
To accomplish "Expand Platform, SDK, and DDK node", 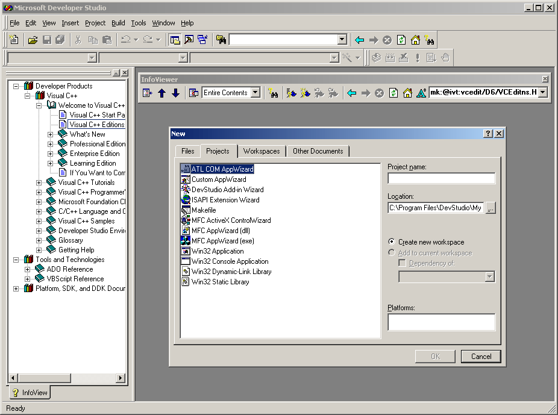I will tap(16, 289).
